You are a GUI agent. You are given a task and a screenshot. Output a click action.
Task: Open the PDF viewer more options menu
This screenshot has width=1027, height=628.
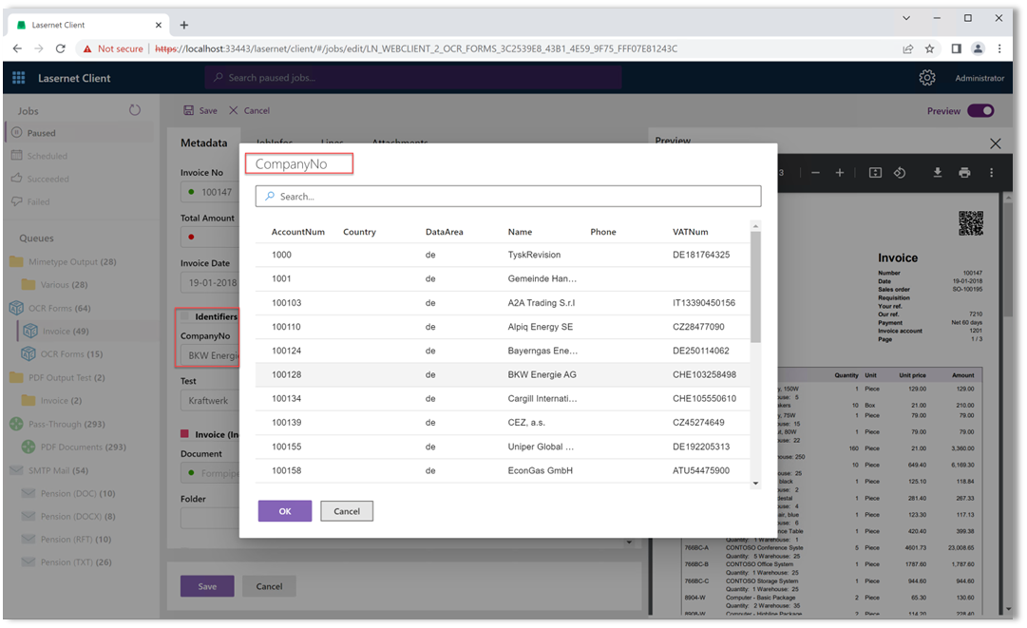point(991,173)
